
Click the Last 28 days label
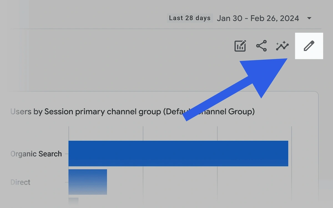point(190,18)
